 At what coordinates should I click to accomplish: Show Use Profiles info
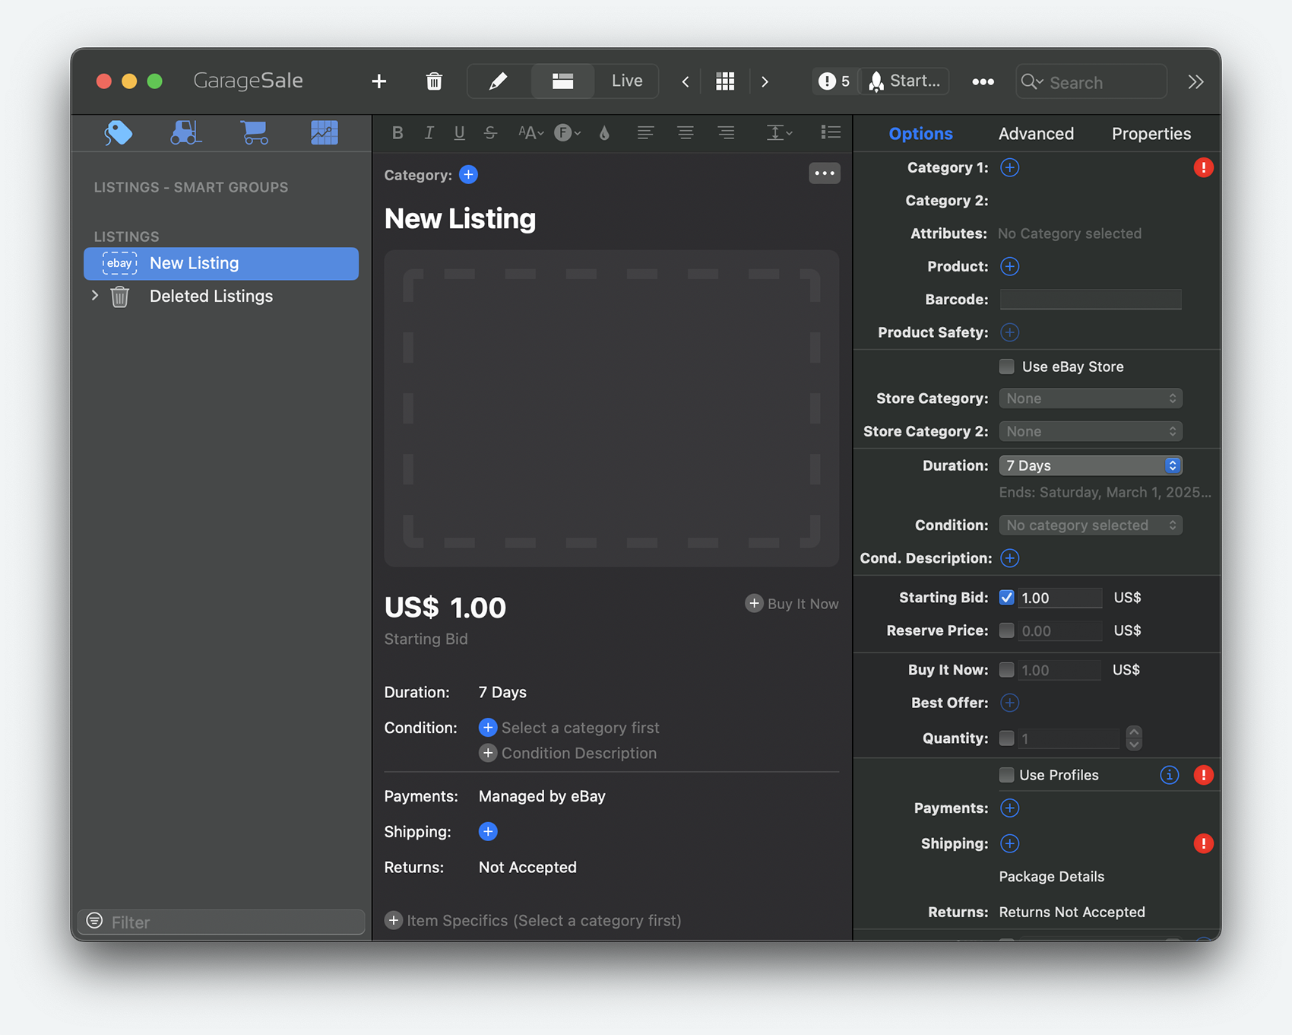(x=1170, y=775)
